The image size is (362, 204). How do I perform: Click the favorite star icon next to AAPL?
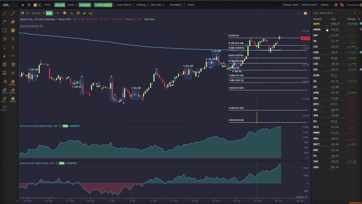pyautogui.click(x=23, y=5)
